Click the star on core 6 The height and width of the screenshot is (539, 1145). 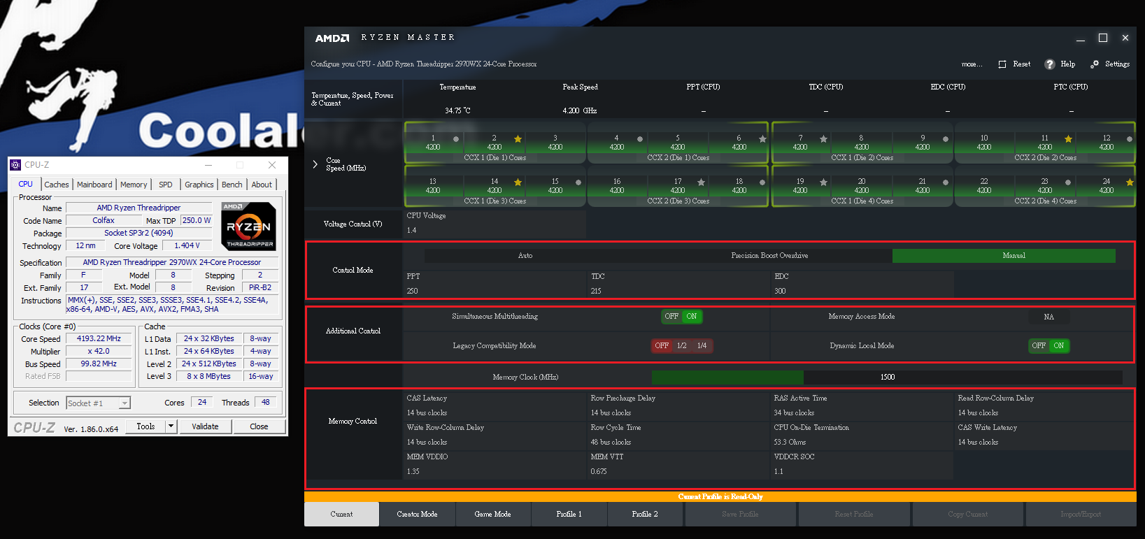point(762,139)
